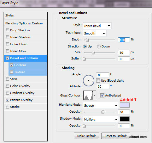Click the angle and altitude light dial
152x143 pixels.
tap(89, 81)
